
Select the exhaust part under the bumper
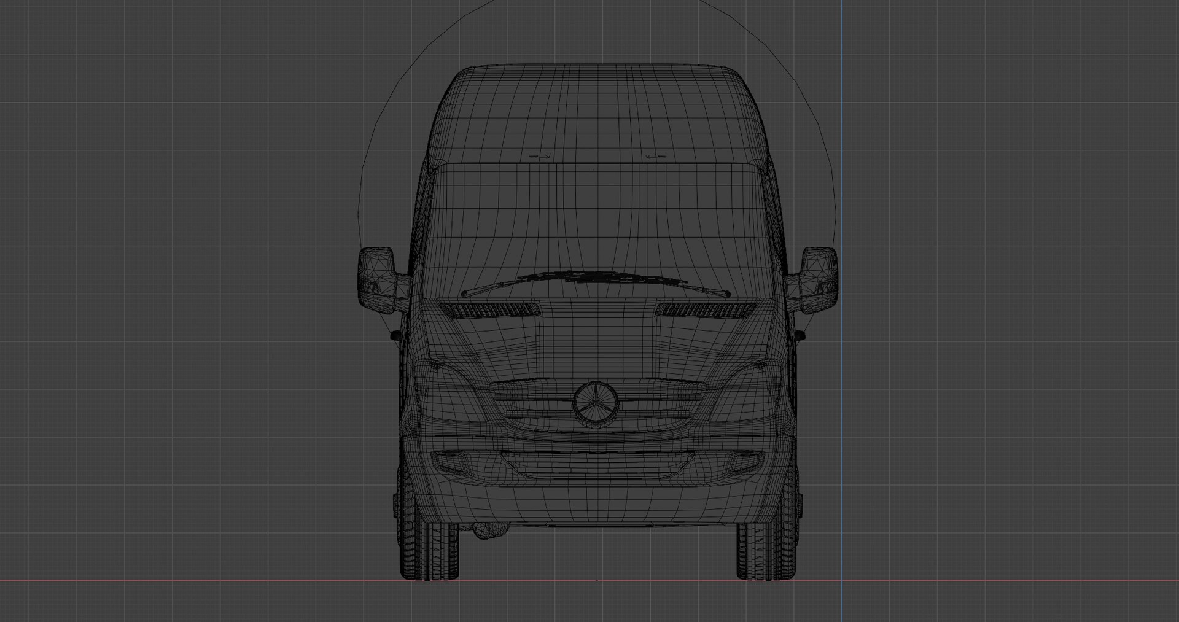point(490,531)
